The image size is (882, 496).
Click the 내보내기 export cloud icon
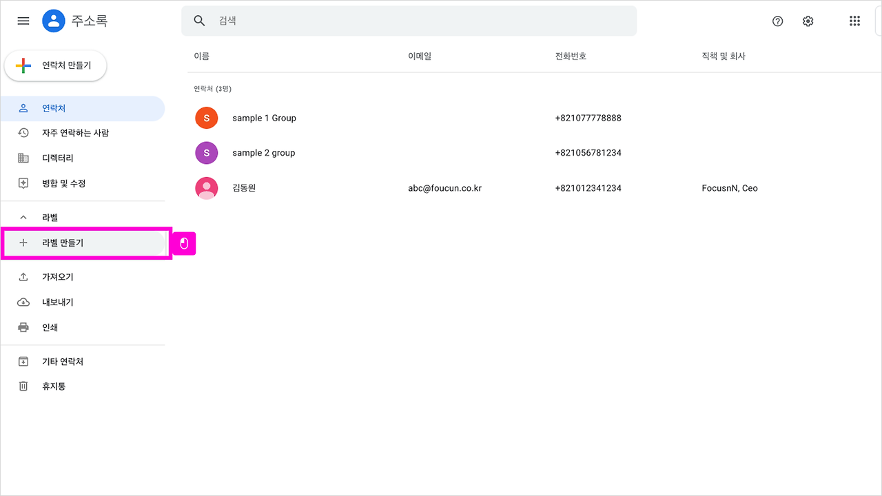coord(23,302)
